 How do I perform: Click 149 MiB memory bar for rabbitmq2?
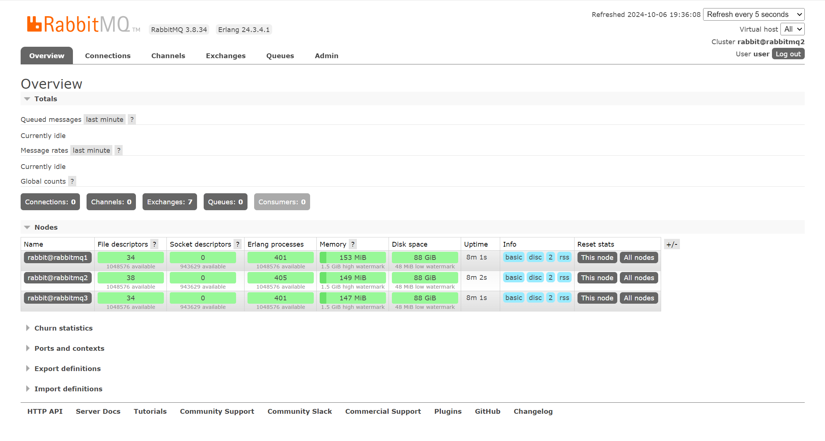(x=353, y=278)
